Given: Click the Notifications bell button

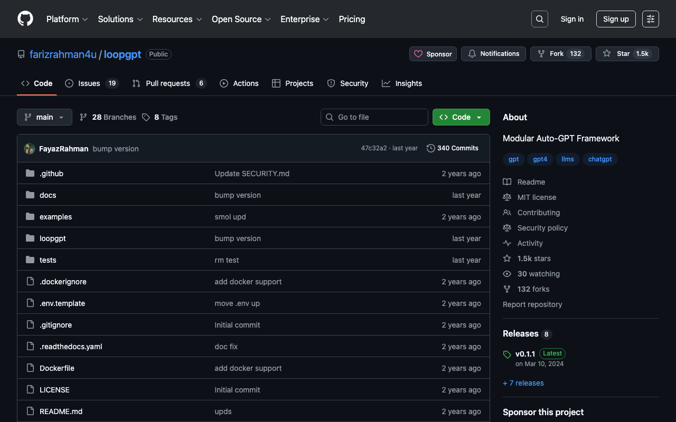Looking at the screenshot, I should (493, 54).
